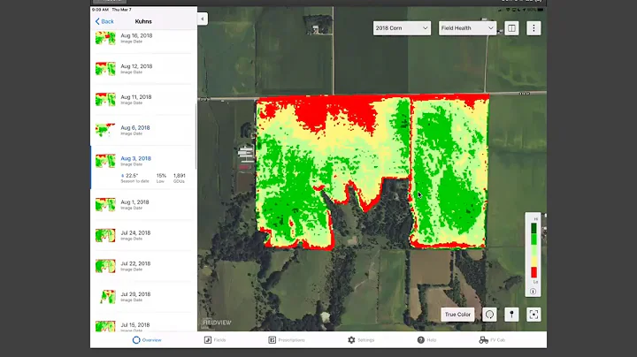Select the Jul 24, 2018 image
The image size is (637, 357).
tap(142, 236)
